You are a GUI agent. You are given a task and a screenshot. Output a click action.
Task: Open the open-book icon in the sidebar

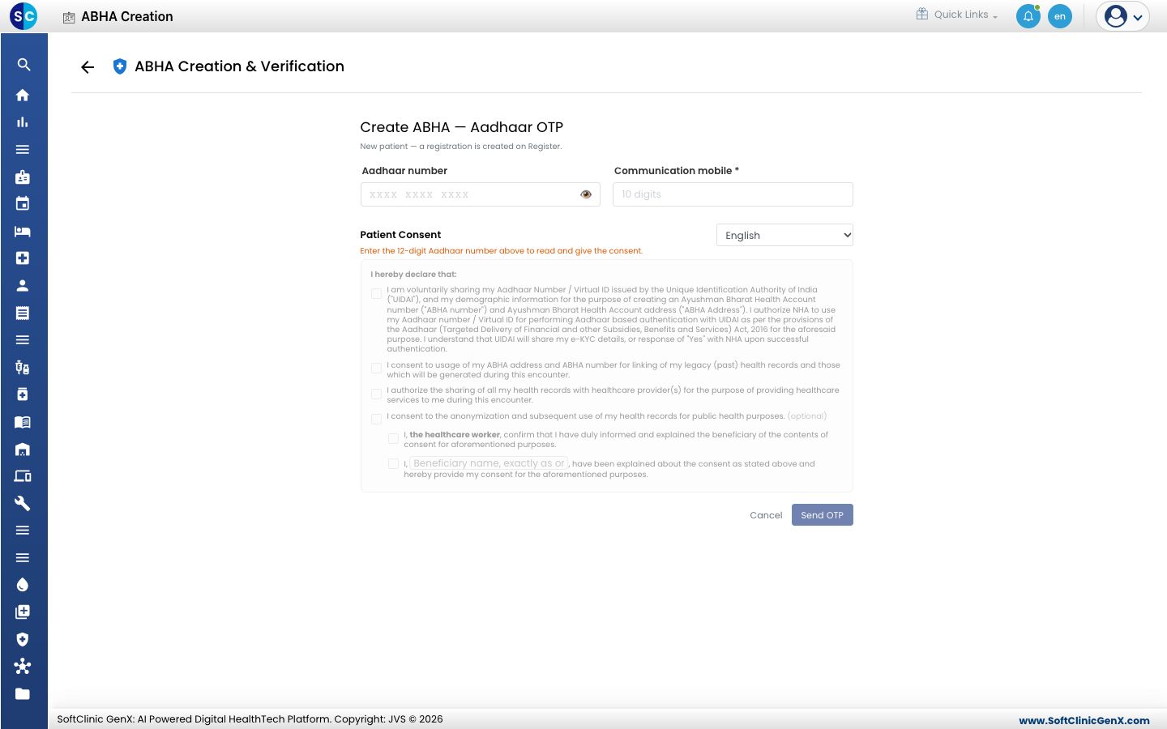click(x=23, y=422)
